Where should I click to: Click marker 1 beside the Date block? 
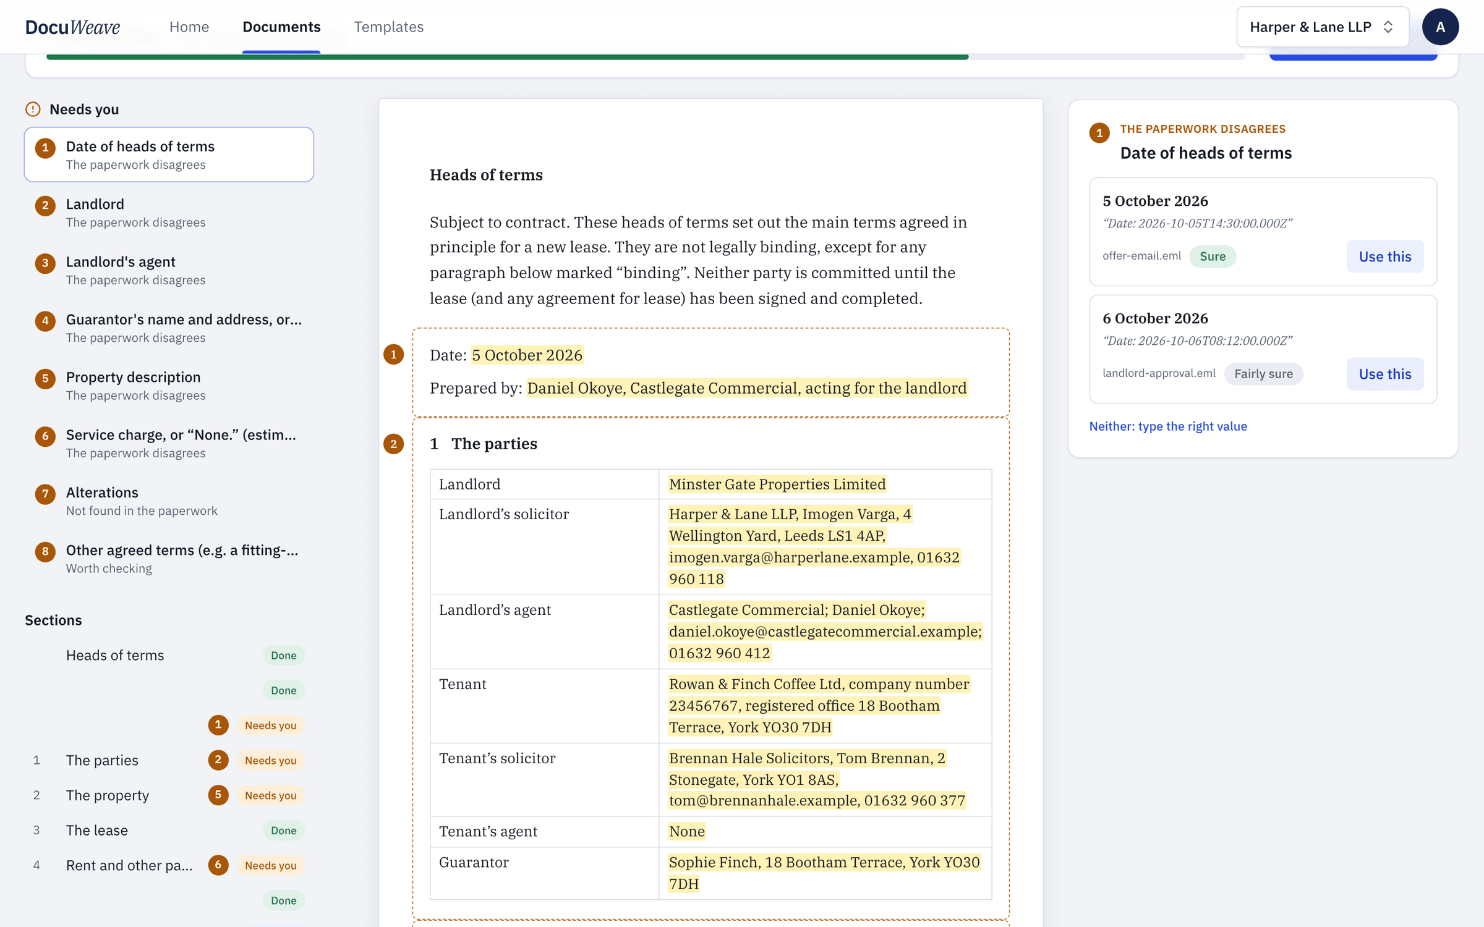(393, 354)
